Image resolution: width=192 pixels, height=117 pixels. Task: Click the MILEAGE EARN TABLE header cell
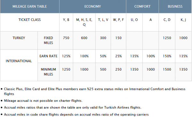[x=30, y=6]
